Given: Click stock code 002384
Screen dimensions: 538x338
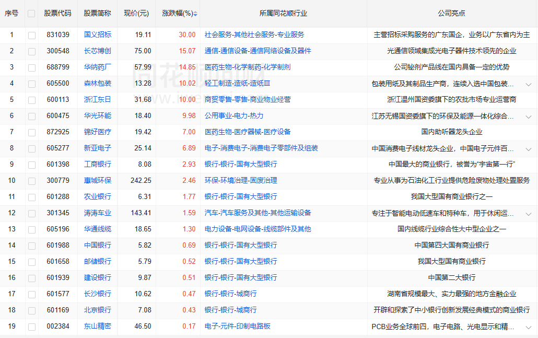Looking at the screenshot, I should coord(58,326).
